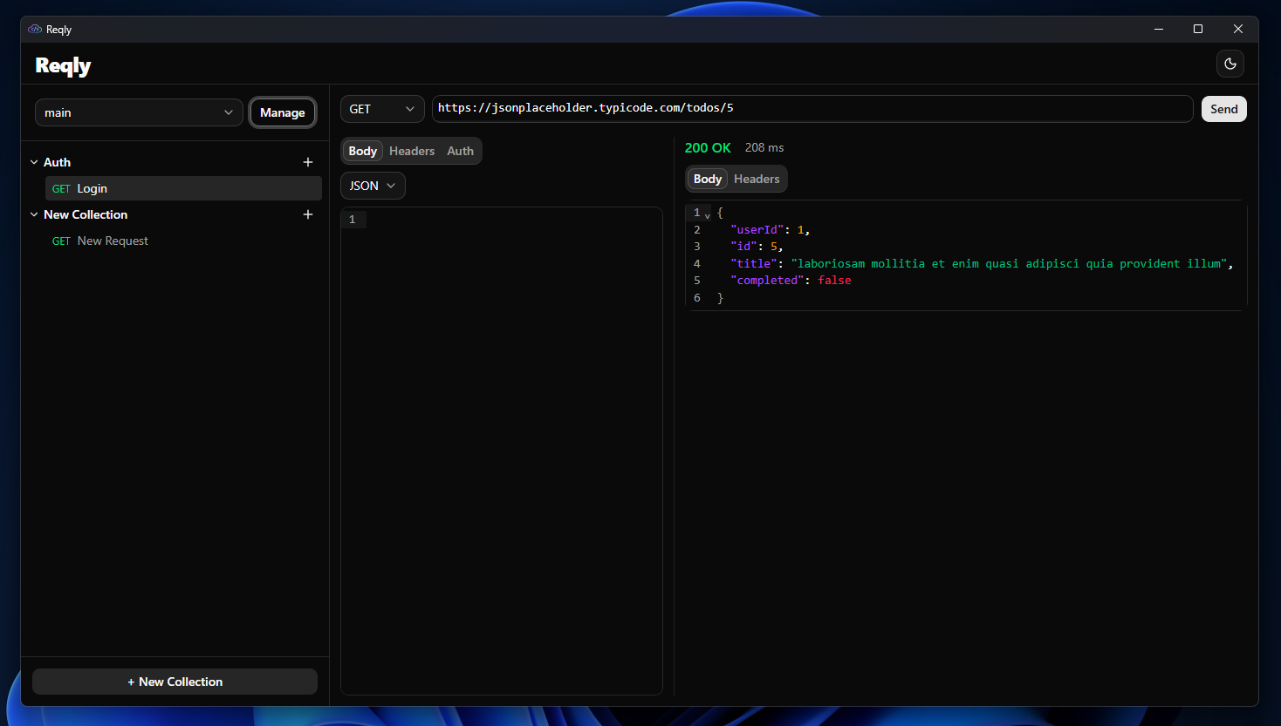
Task: Send the request with the Send button
Action: tap(1224, 109)
